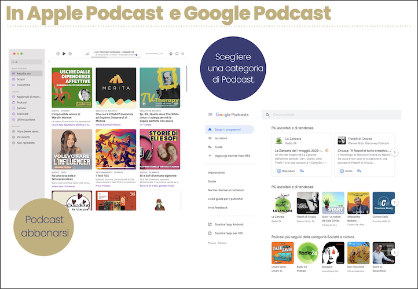Open the TV Therapy artwork

pyautogui.click(x=160, y=87)
